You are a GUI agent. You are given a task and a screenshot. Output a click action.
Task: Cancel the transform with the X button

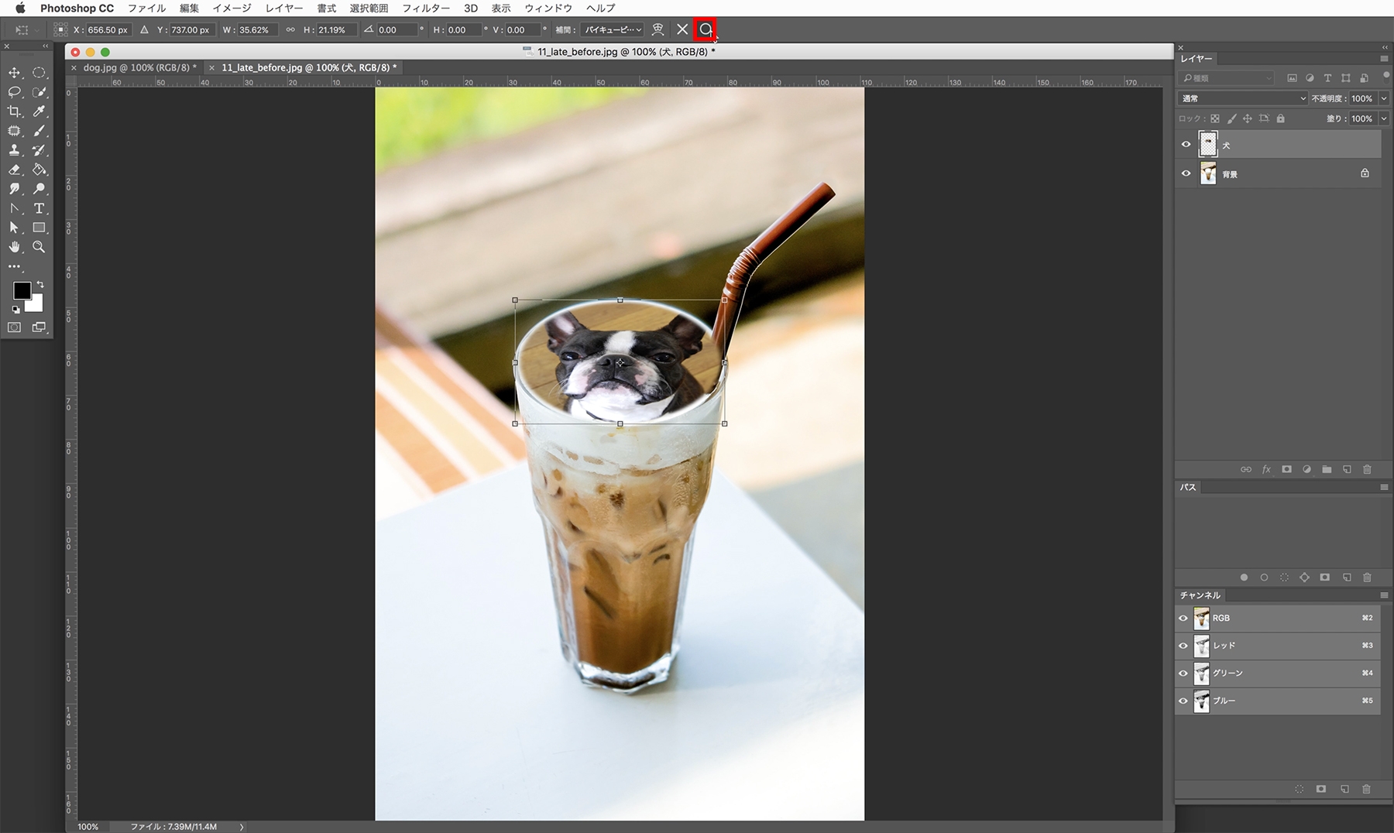[682, 29]
